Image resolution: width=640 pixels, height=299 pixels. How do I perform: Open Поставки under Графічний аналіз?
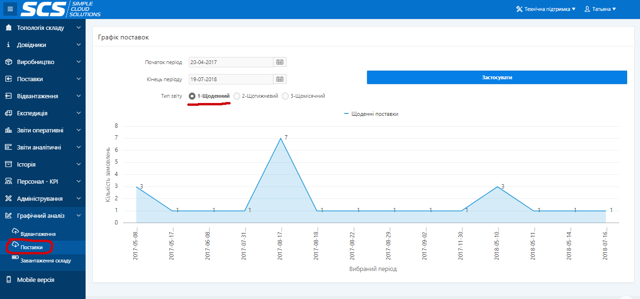[43, 247]
